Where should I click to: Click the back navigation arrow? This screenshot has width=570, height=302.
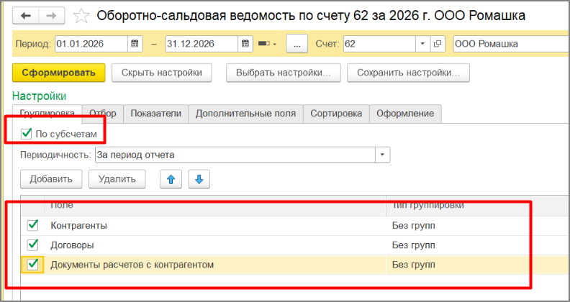click(27, 15)
